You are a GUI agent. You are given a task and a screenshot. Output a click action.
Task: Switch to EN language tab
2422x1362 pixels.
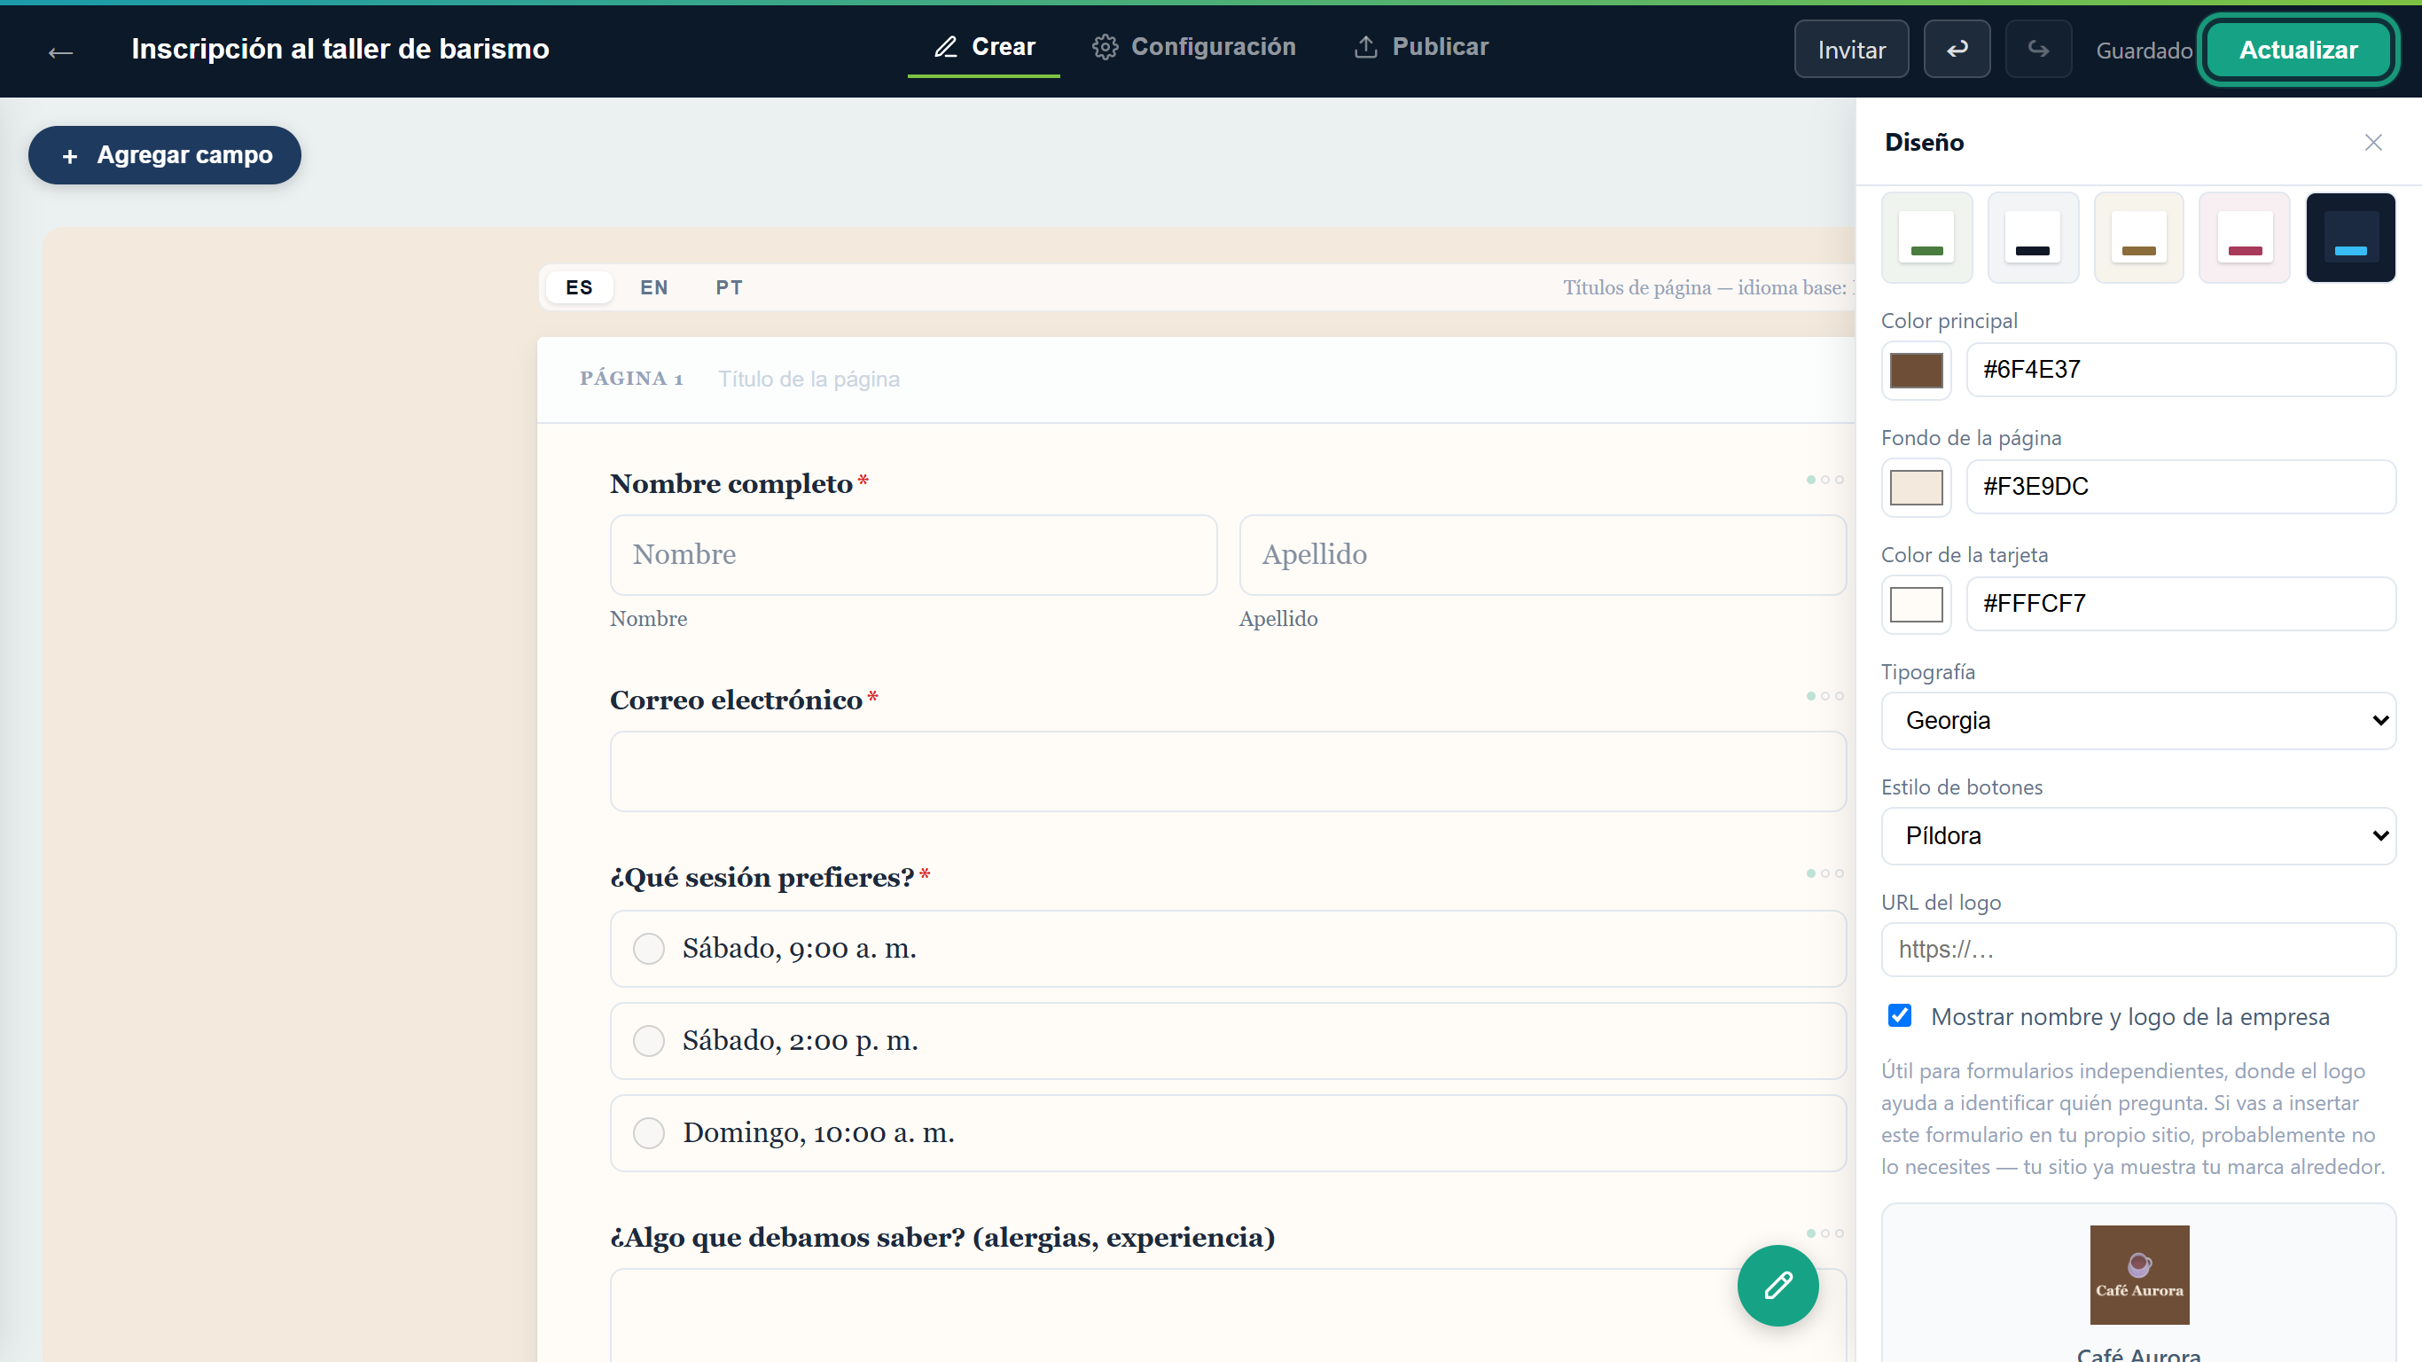654,288
